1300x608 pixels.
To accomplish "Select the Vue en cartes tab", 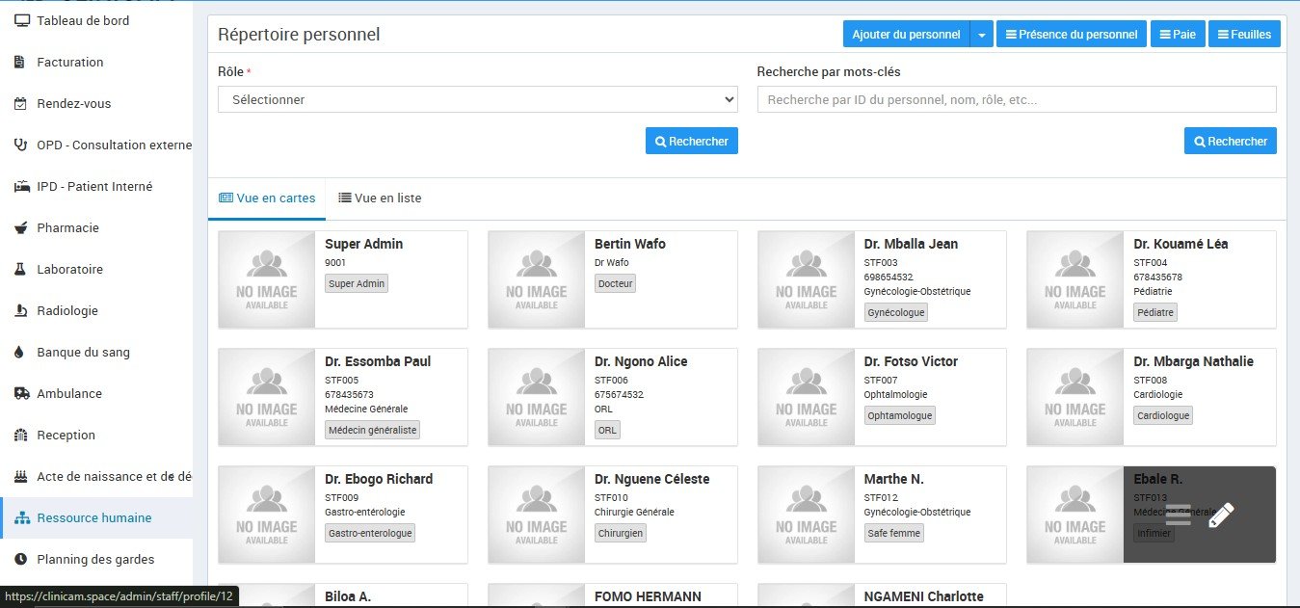I will point(267,198).
